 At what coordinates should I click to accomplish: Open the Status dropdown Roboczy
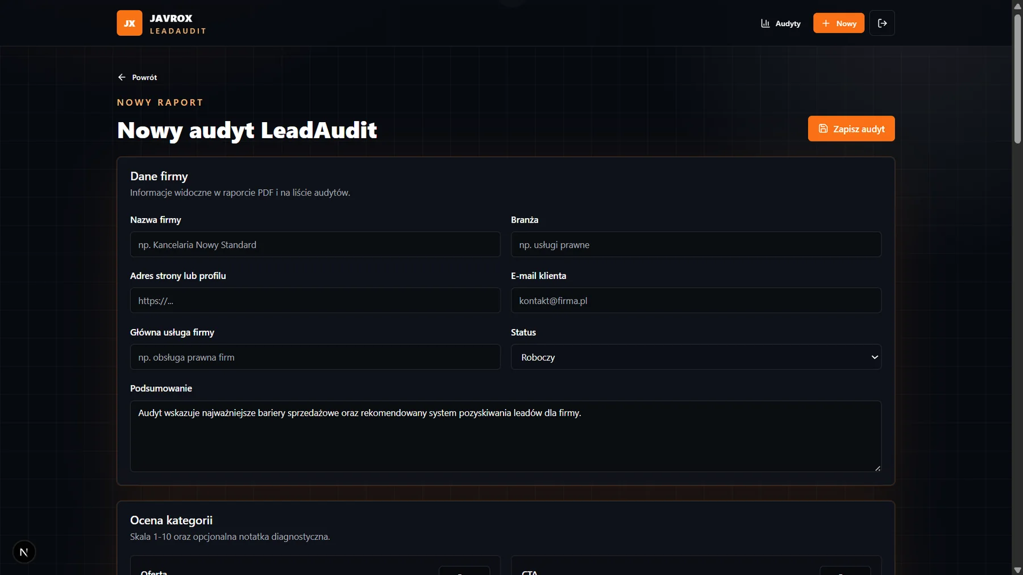(x=696, y=357)
